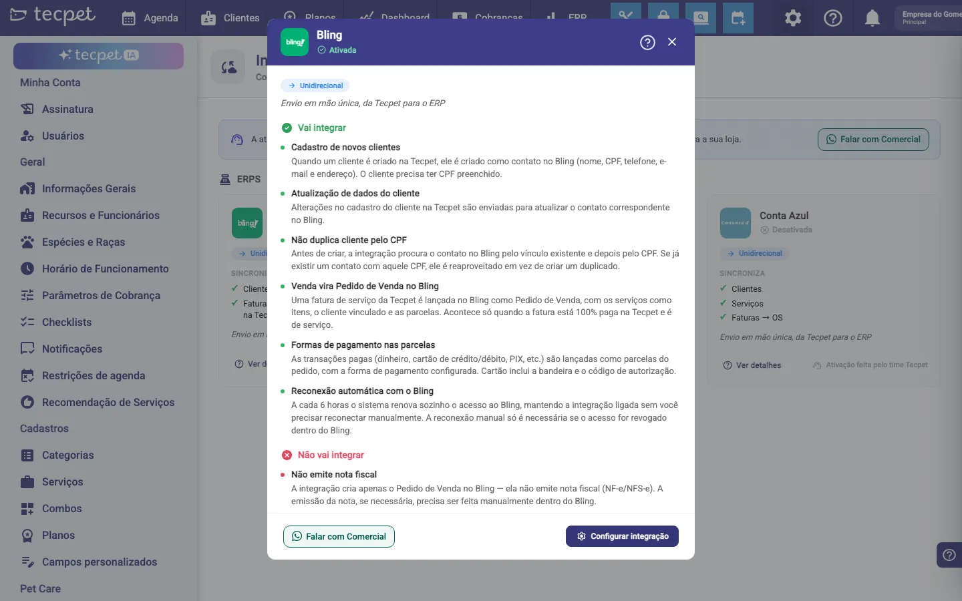Click the Campos personalizados icon

[x=27, y=562]
